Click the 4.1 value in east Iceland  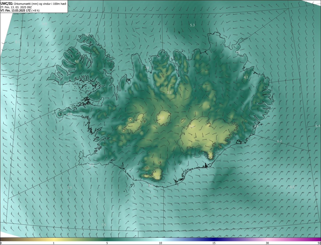[x=246, y=77]
